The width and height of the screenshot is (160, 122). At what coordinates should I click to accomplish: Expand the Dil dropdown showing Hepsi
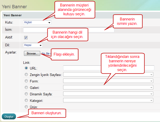32,45
